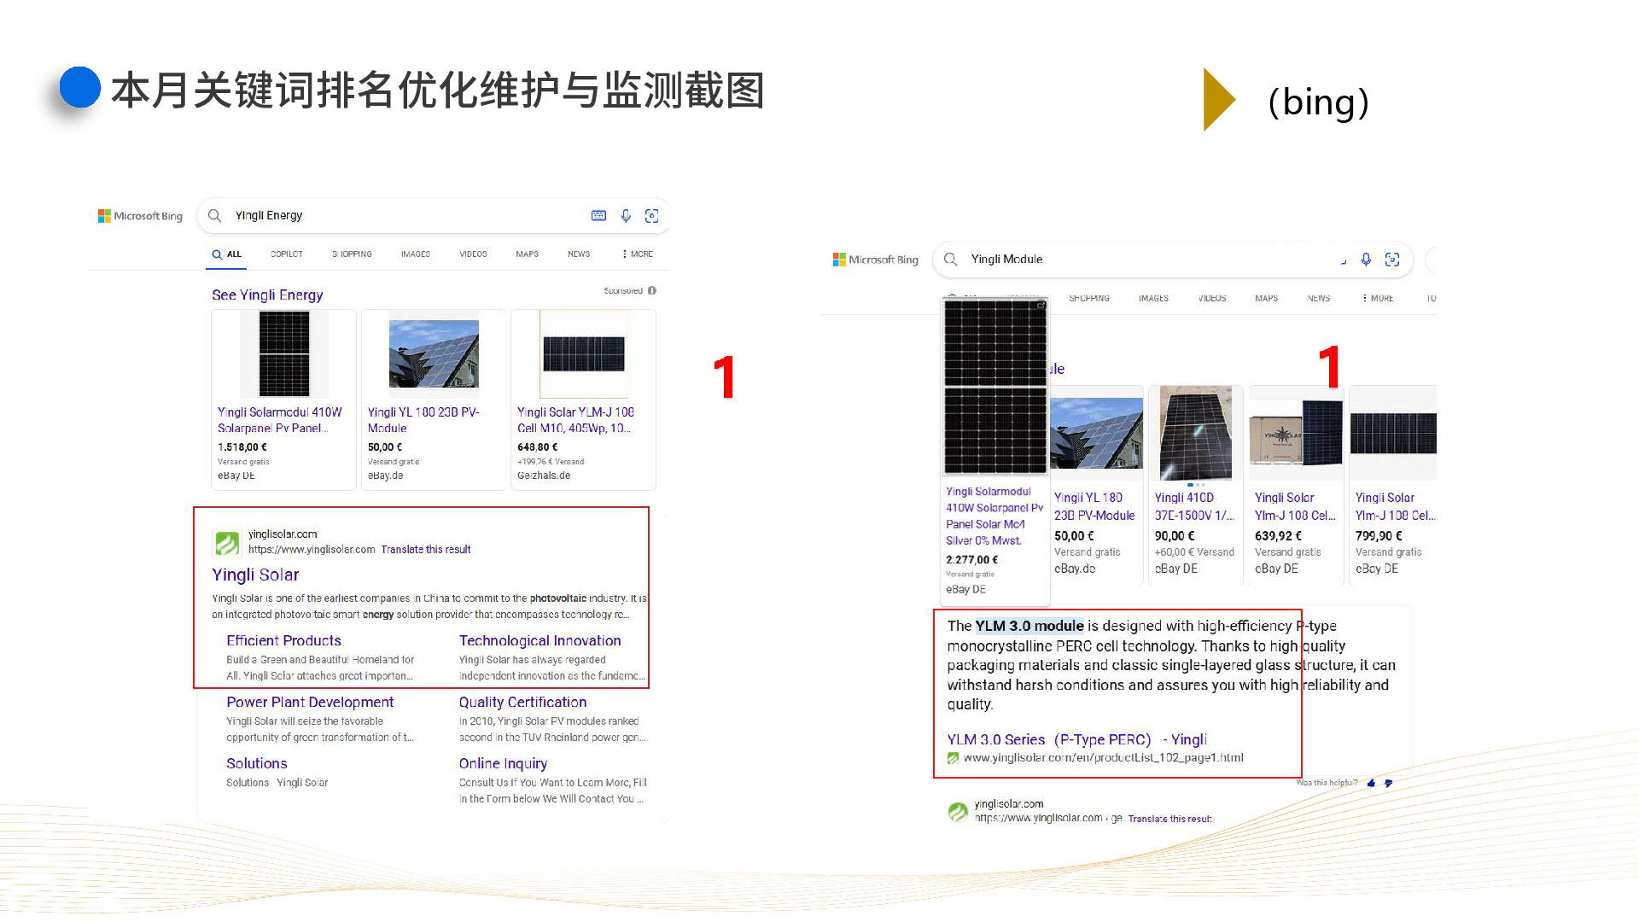Open NEWS tab in Yingli Module search
The image size is (1639, 922).
(x=1319, y=299)
